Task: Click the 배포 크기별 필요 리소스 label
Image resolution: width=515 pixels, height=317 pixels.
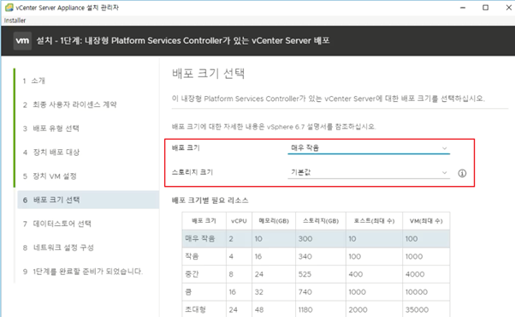Action: (210, 200)
